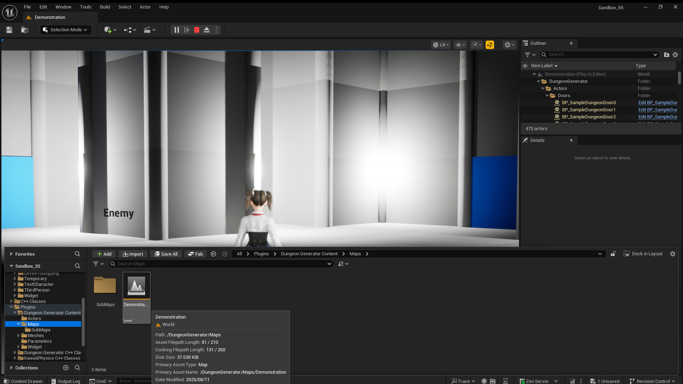683x384 pixels.
Task: Click Dock in Layout
Action: pos(643,254)
